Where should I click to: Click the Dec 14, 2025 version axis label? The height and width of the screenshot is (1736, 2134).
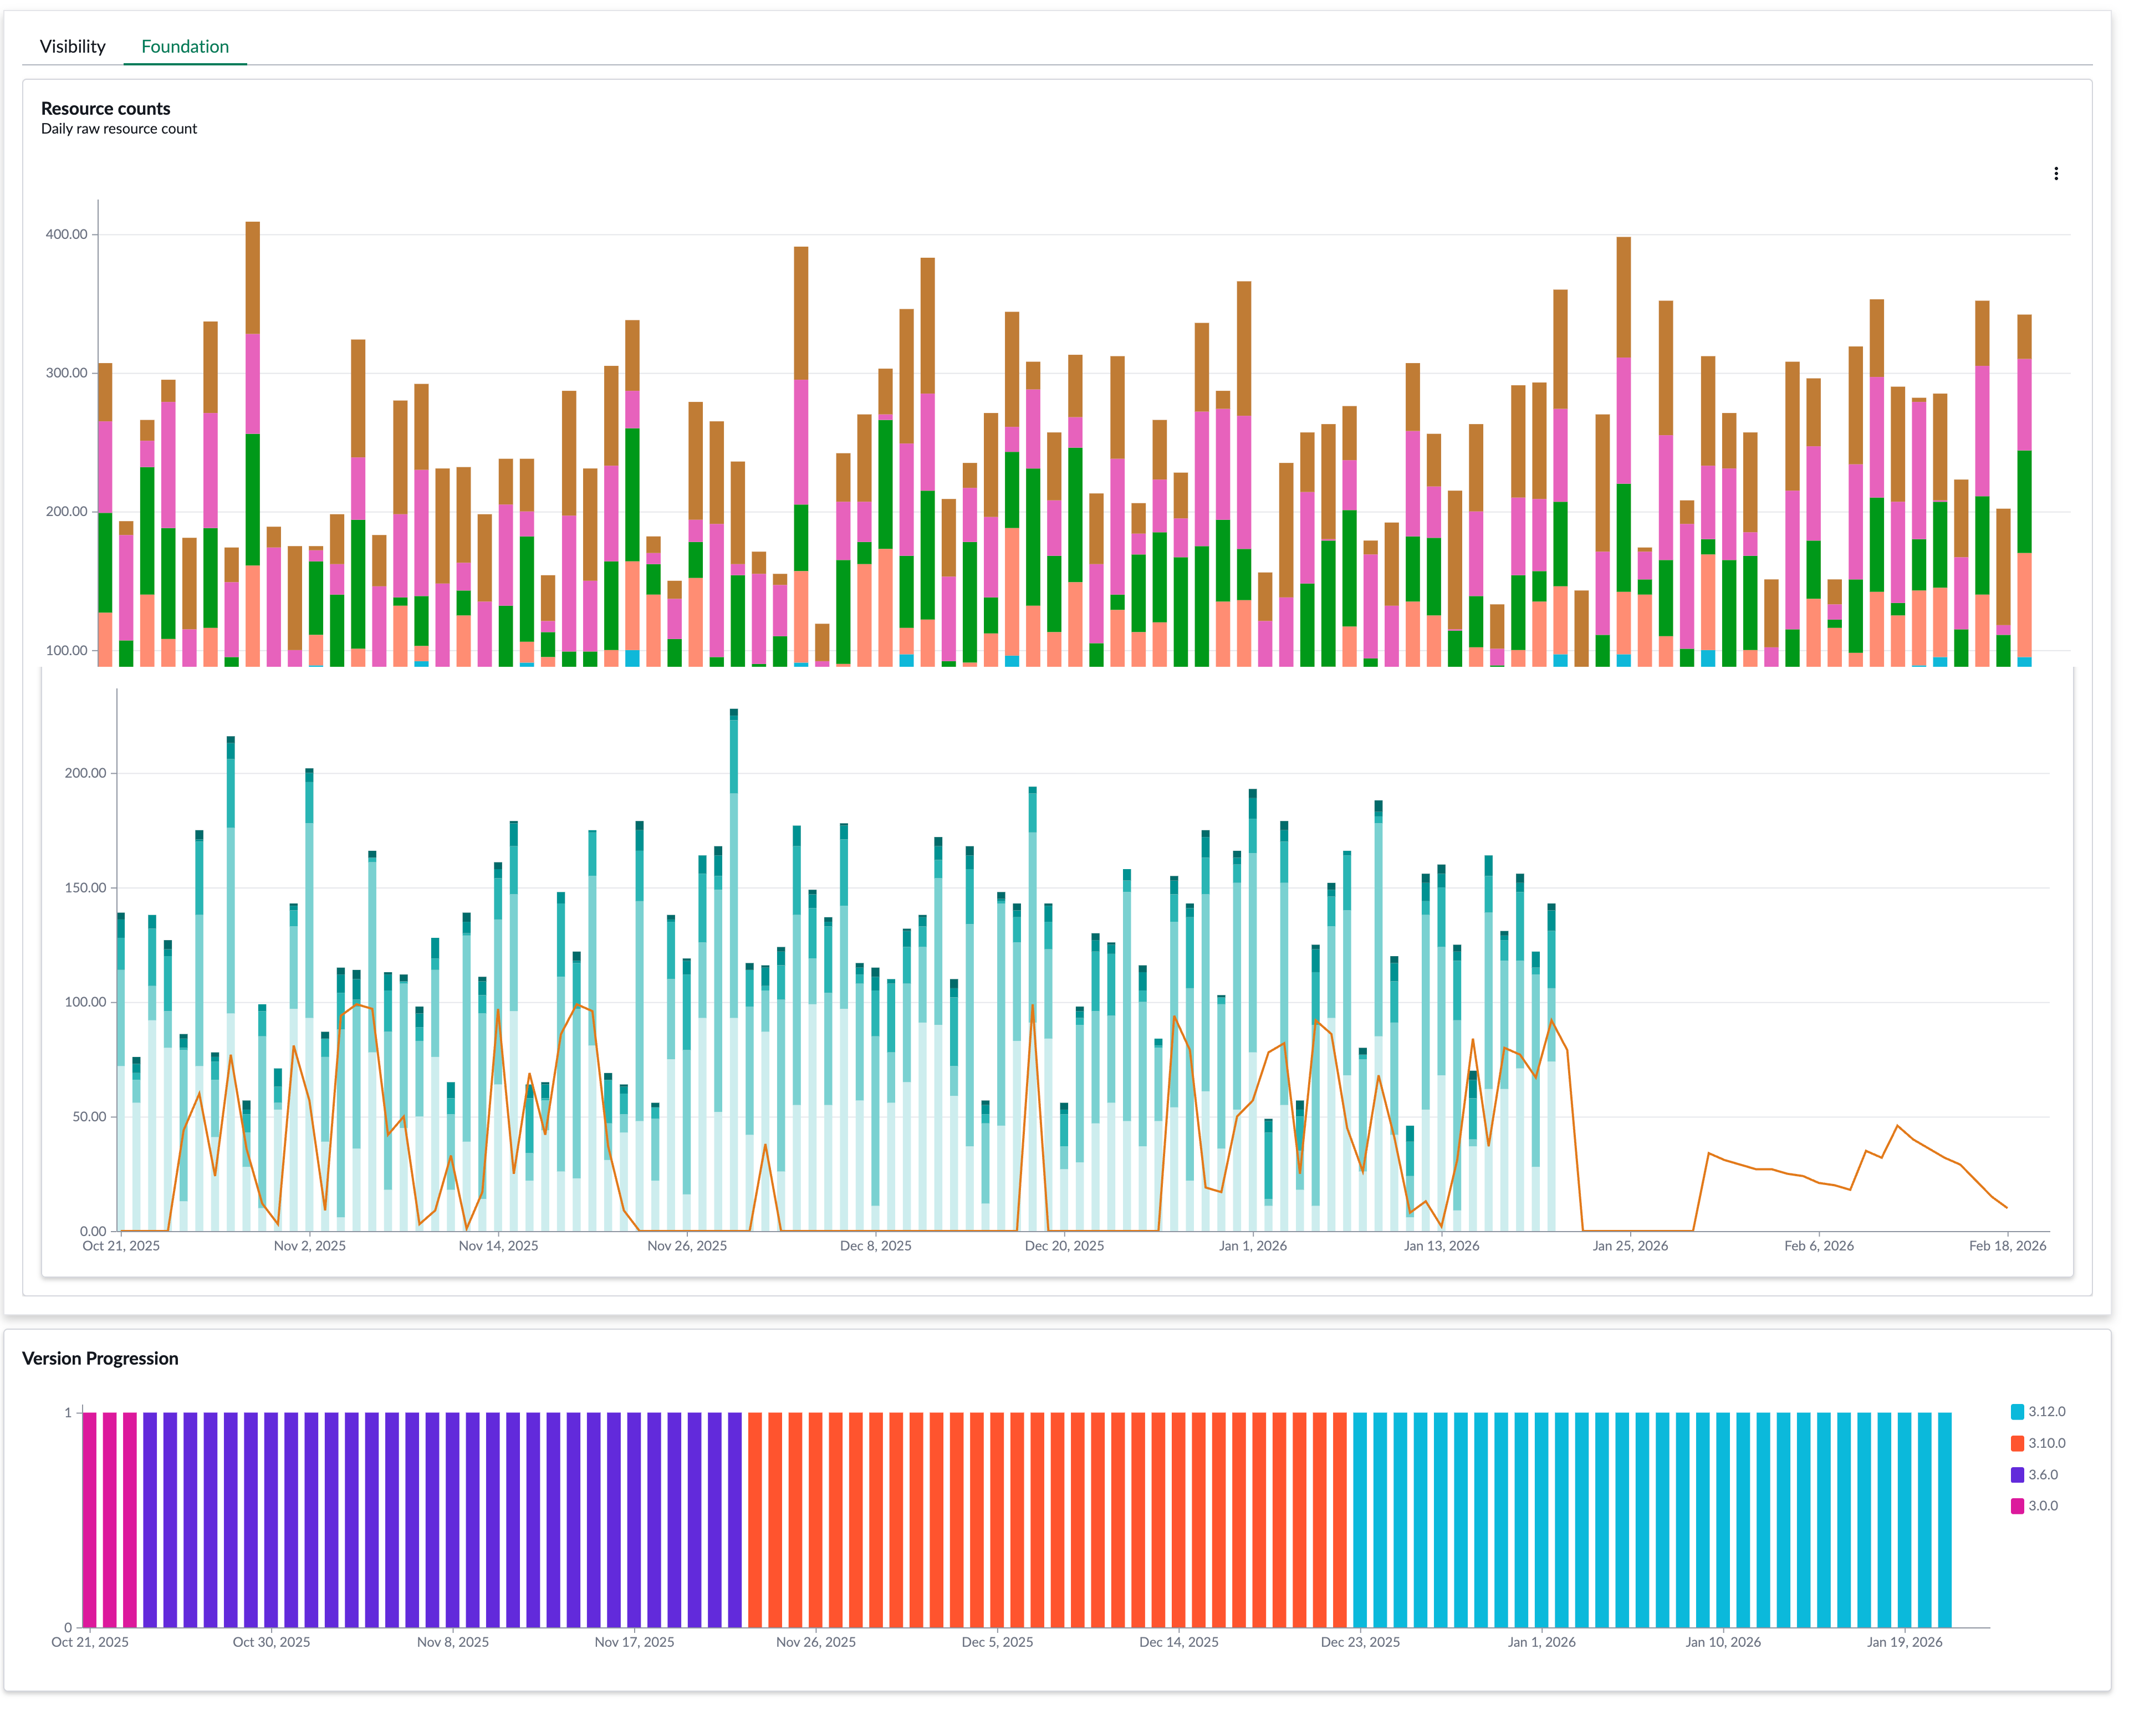click(1179, 1642)
